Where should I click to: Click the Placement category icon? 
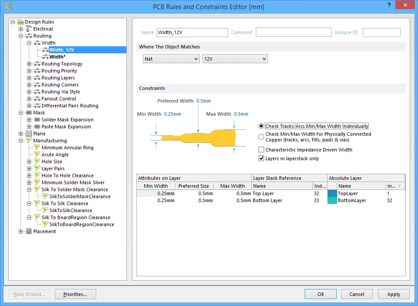(x=29, y=231)
